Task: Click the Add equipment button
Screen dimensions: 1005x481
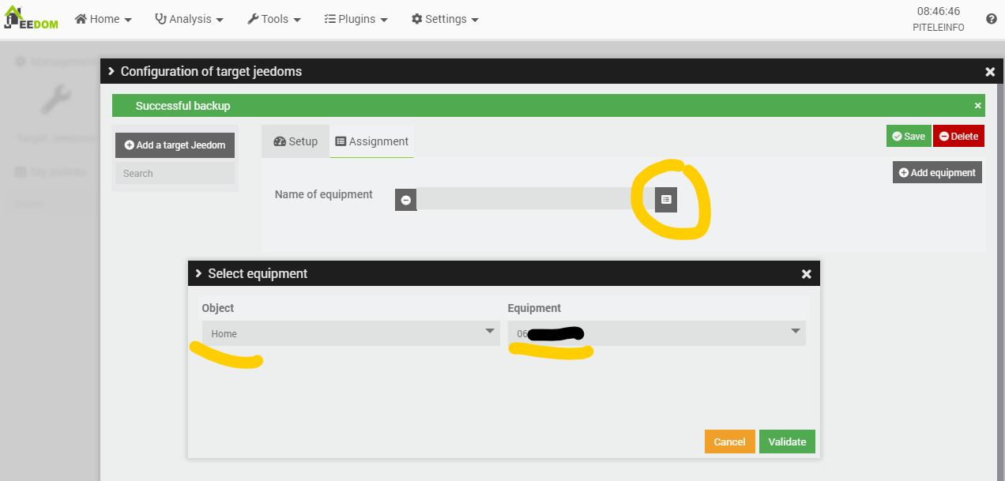Action: (x=937, y=172)
